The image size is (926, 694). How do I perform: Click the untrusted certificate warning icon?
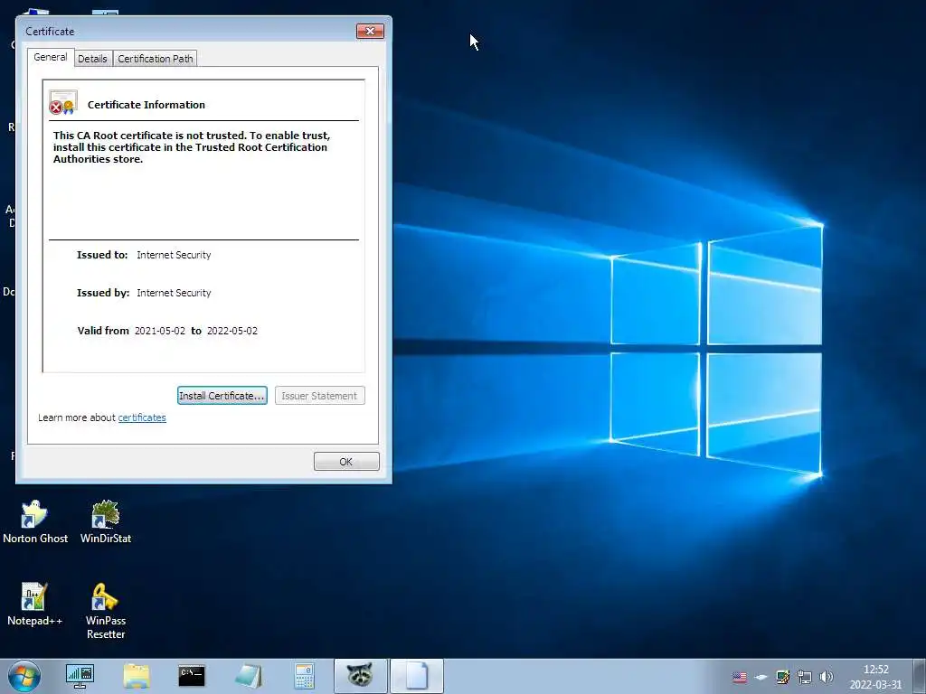coord(63,102)
